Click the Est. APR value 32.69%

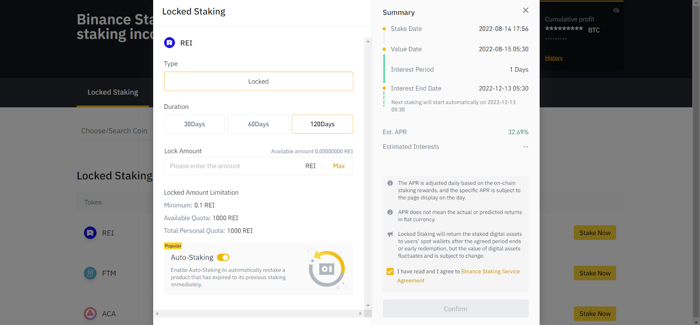click(518, 132)
